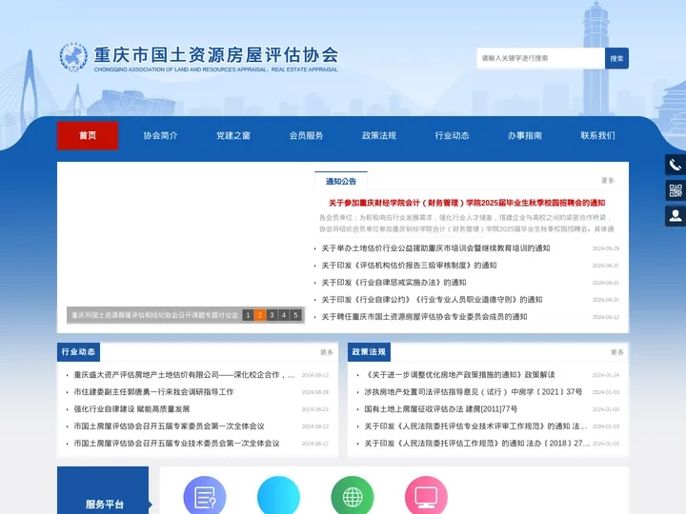This screenshot has width=686, height=514.
Task: Click the 服务平台 panel label
Action: tap(105, 504)
